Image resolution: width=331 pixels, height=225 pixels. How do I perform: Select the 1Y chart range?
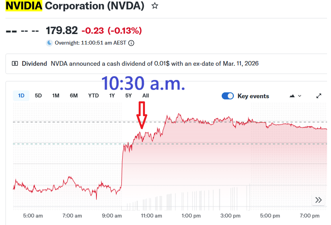pos(112,95)
